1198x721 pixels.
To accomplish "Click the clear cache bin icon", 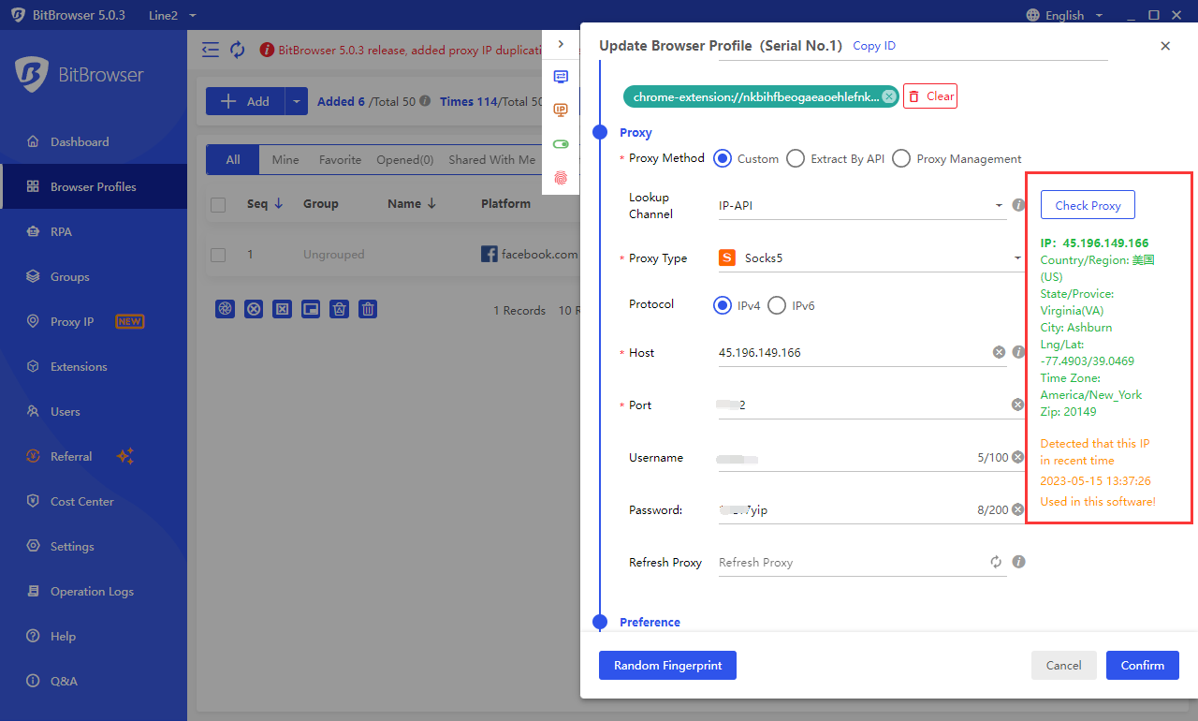I will [340, 309].
